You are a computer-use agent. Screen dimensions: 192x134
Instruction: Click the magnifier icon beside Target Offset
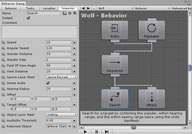point(3,105)
